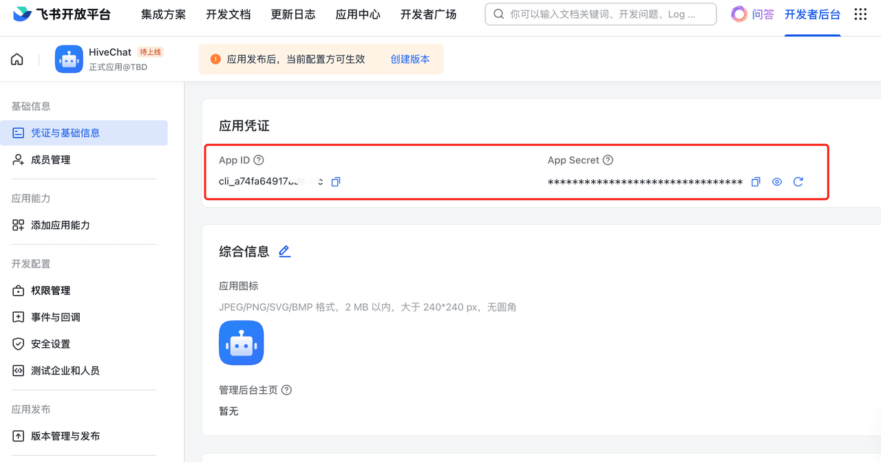
Task: Open 开发者广场 menu
Action: pos(428,14)
